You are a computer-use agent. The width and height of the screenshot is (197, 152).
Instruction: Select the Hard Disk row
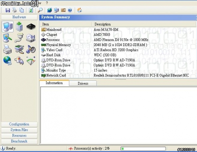tap(118, 55)
